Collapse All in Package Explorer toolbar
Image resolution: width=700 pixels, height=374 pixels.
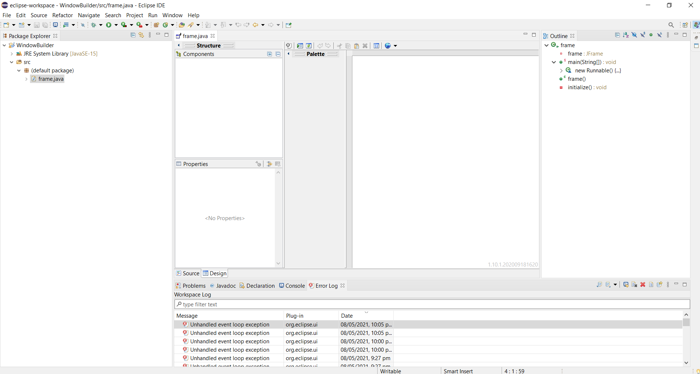[x=133, y=35]
